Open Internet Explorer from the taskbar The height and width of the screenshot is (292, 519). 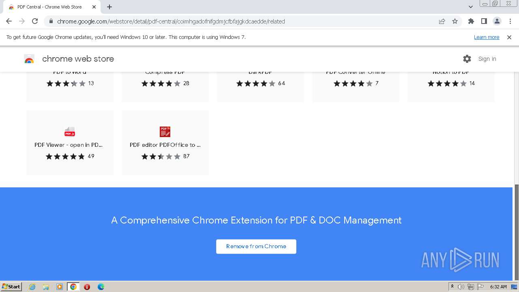tap(32, 287)
